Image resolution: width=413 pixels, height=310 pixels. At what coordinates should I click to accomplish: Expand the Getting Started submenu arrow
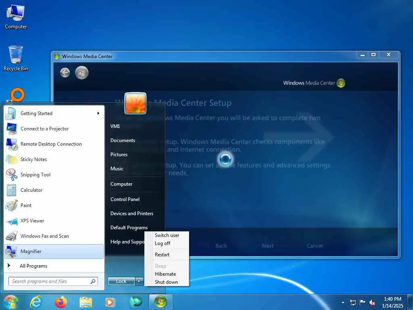tap(98, 113)
